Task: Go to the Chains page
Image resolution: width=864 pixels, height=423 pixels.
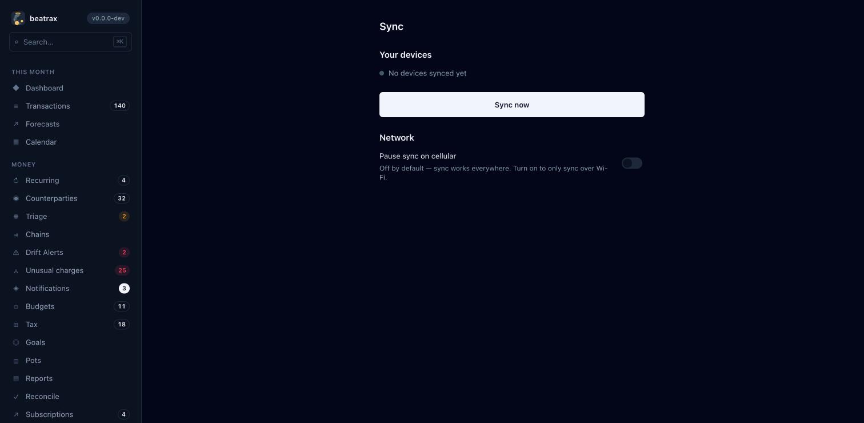Action: pos(71,234)
